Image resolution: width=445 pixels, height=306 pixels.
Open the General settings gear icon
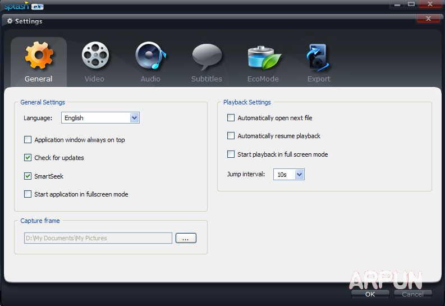pos(39,56)
